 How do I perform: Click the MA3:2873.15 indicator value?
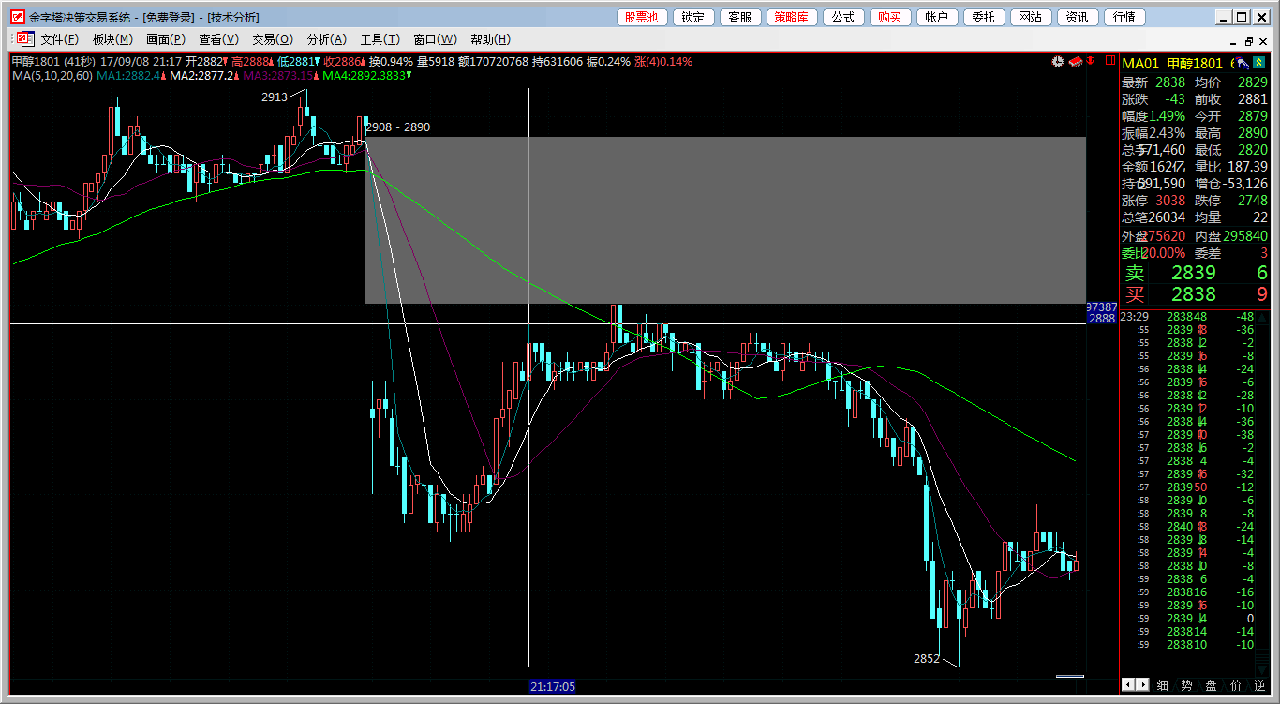[279, 76]
